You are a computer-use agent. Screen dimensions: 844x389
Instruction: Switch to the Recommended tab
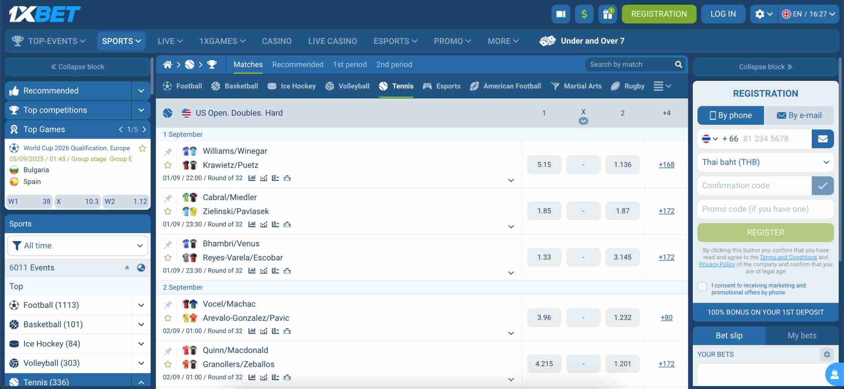(298, 64)
